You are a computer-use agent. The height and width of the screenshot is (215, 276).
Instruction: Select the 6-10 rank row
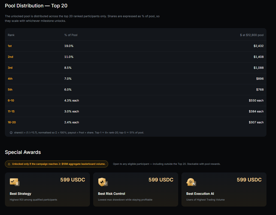coord(135,101)
